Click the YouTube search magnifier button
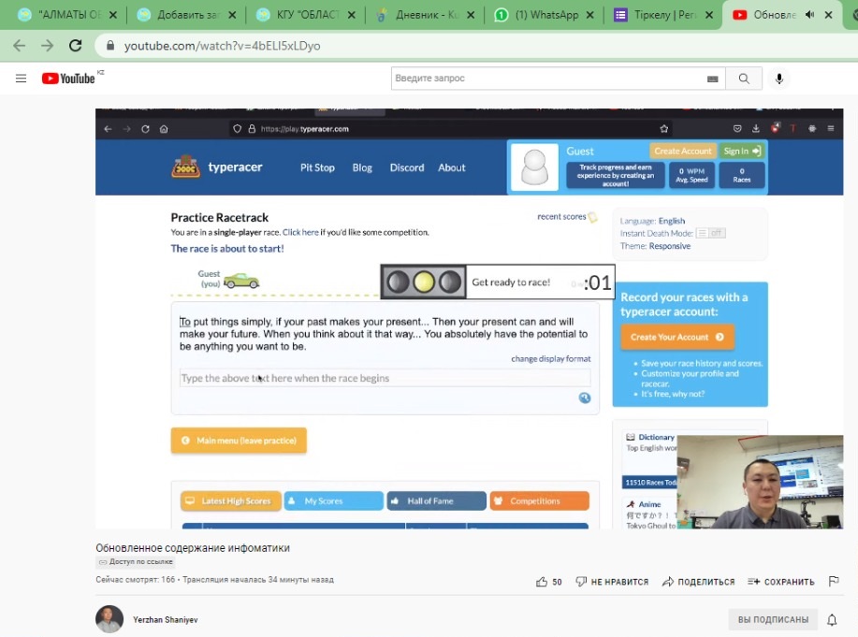Image resolution: width=858 pixels, height=637 pixels. [744, 79]
